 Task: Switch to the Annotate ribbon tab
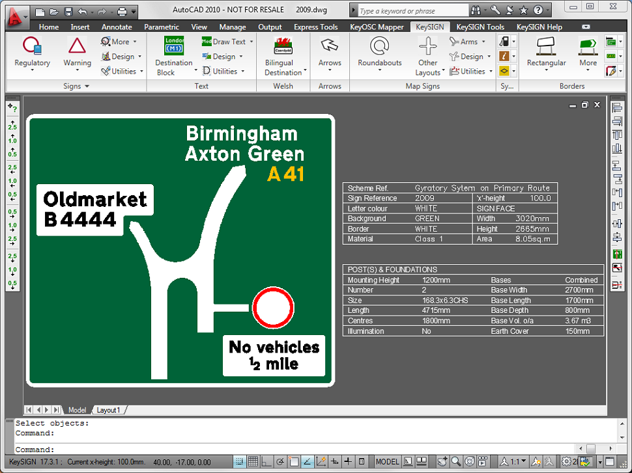(x=117, y=27)
